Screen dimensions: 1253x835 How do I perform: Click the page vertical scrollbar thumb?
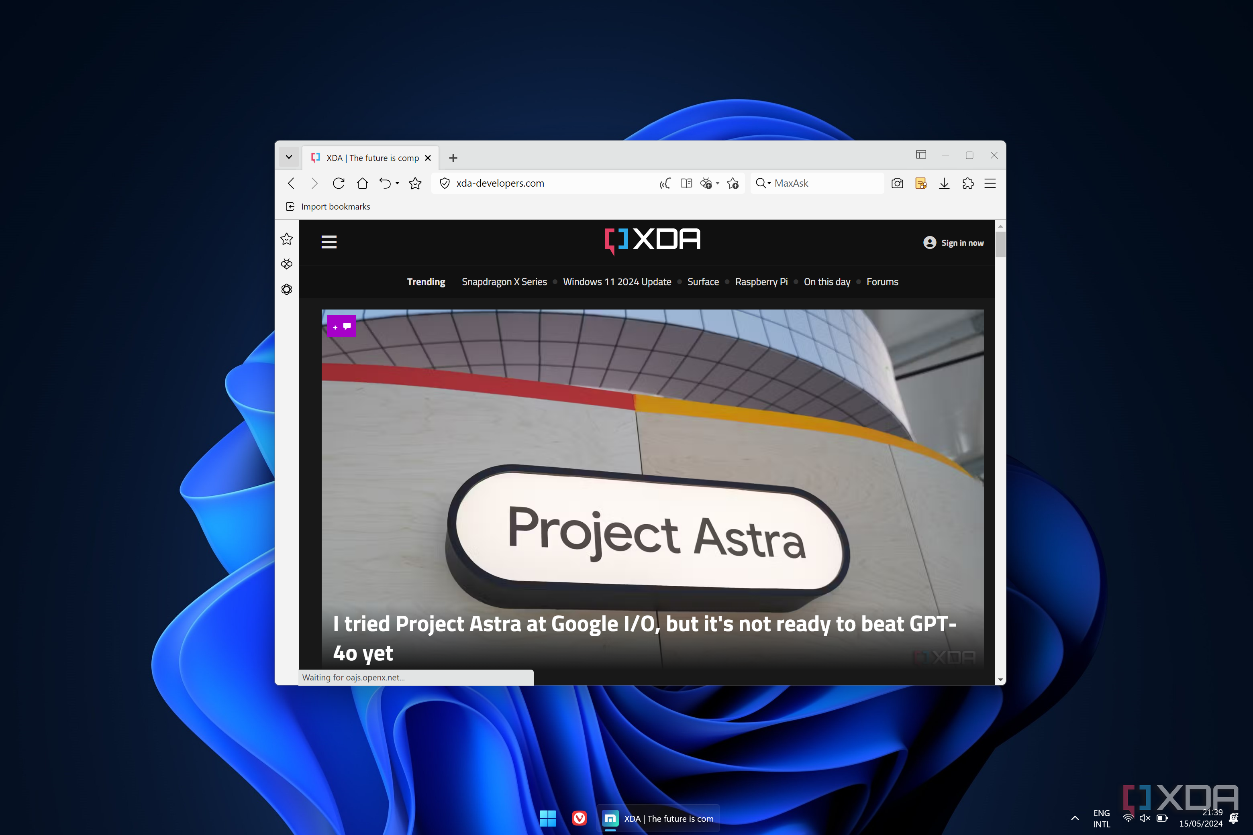(1000, 244)
